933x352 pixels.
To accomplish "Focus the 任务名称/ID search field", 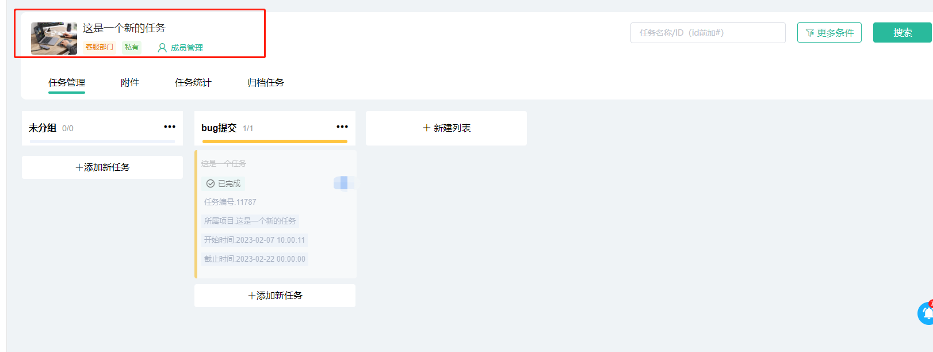I will (x=708, y=33).
